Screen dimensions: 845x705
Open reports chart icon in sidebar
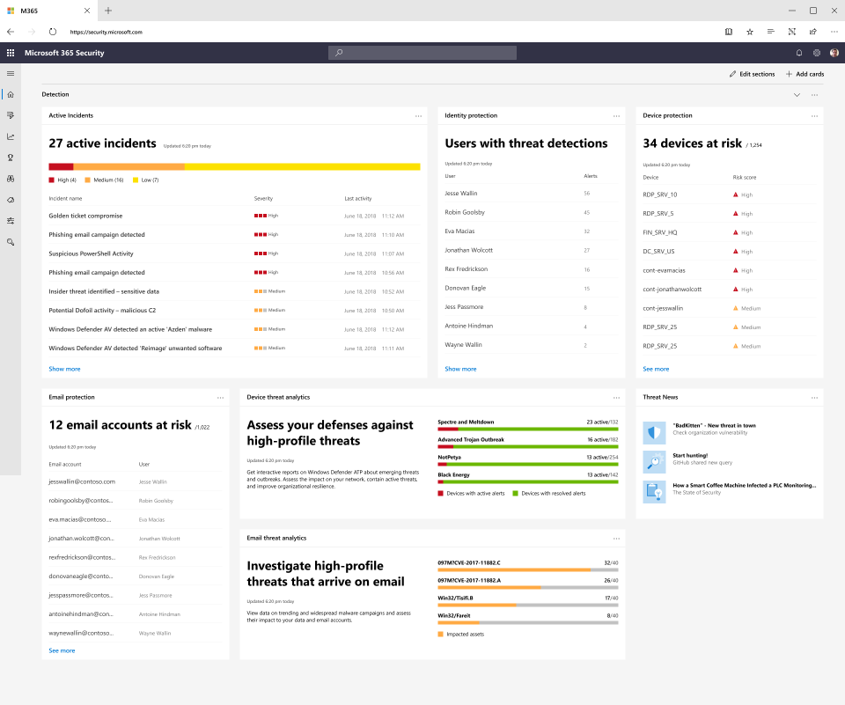(x=11, y=136)
